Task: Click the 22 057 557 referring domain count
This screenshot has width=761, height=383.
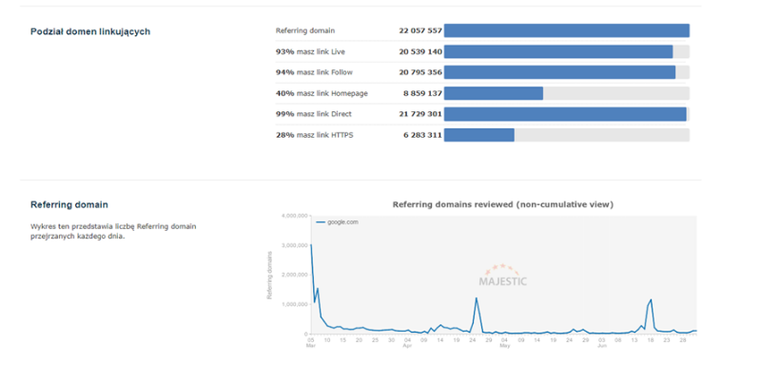Action: click(x=420, y=30)
